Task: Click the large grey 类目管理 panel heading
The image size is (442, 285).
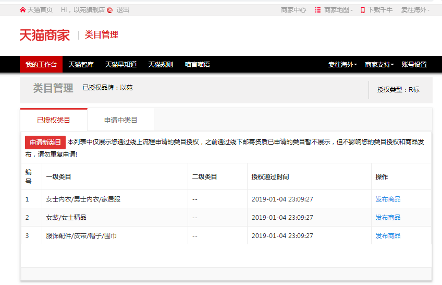Action: coord(53,88)
